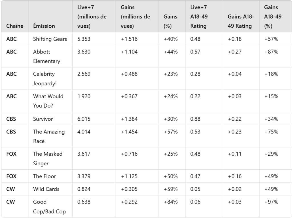Image resolution: width=292 pixels, height=218 pixels.
Task: Click "The Amazing Race" cell
Action: tap(49, 136)
